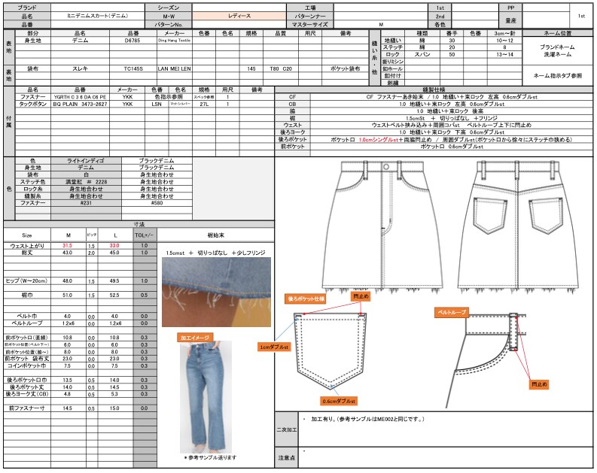Click the ネーム指示タブ参照 note
597x473 pixels.
click(x=557, y=76)
